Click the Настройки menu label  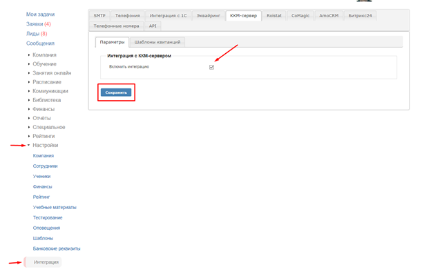click(46, 145)
